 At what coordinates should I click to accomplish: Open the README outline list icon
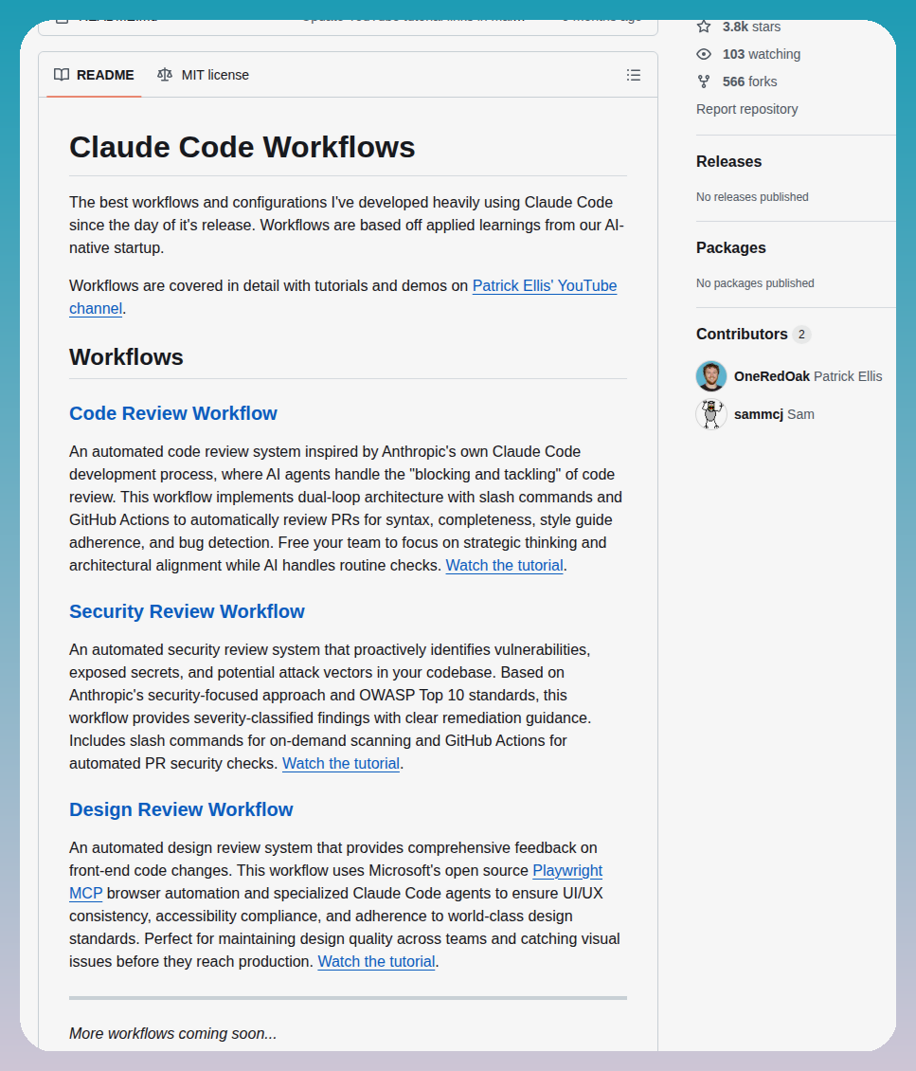click(634, 75)
